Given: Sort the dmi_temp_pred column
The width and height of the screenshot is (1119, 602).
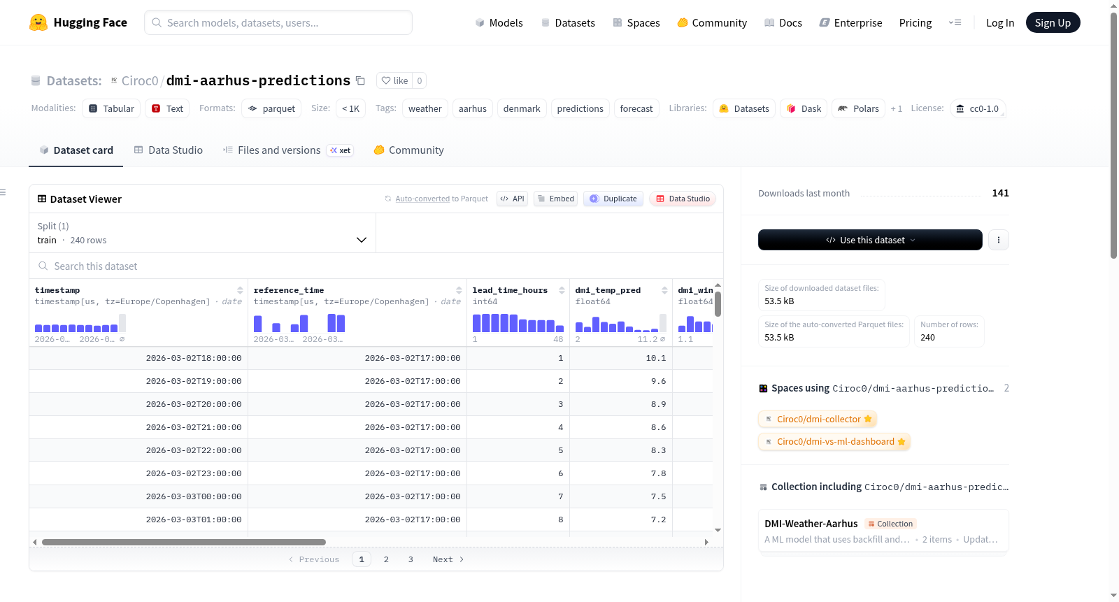Looking at the screenshot, I should [664, 290].
